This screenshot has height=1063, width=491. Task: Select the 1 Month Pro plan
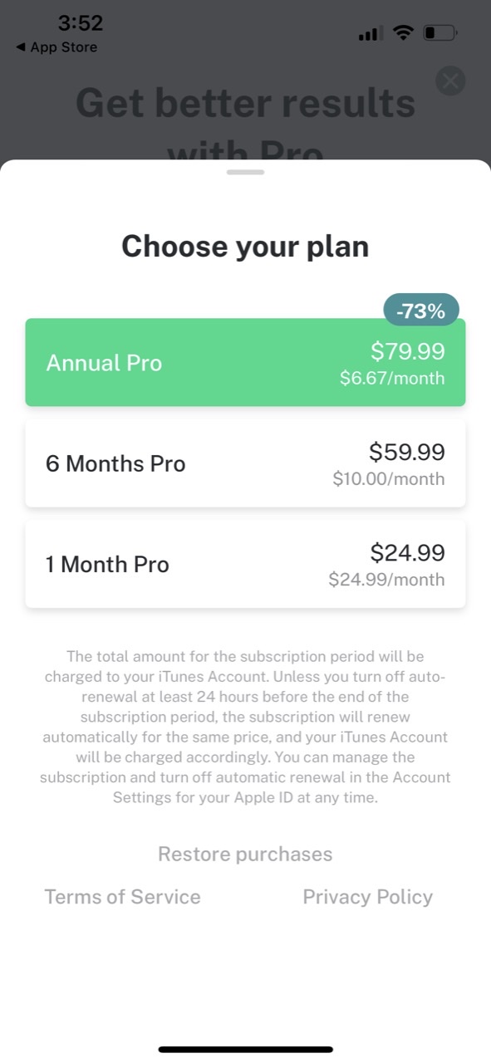245,565
